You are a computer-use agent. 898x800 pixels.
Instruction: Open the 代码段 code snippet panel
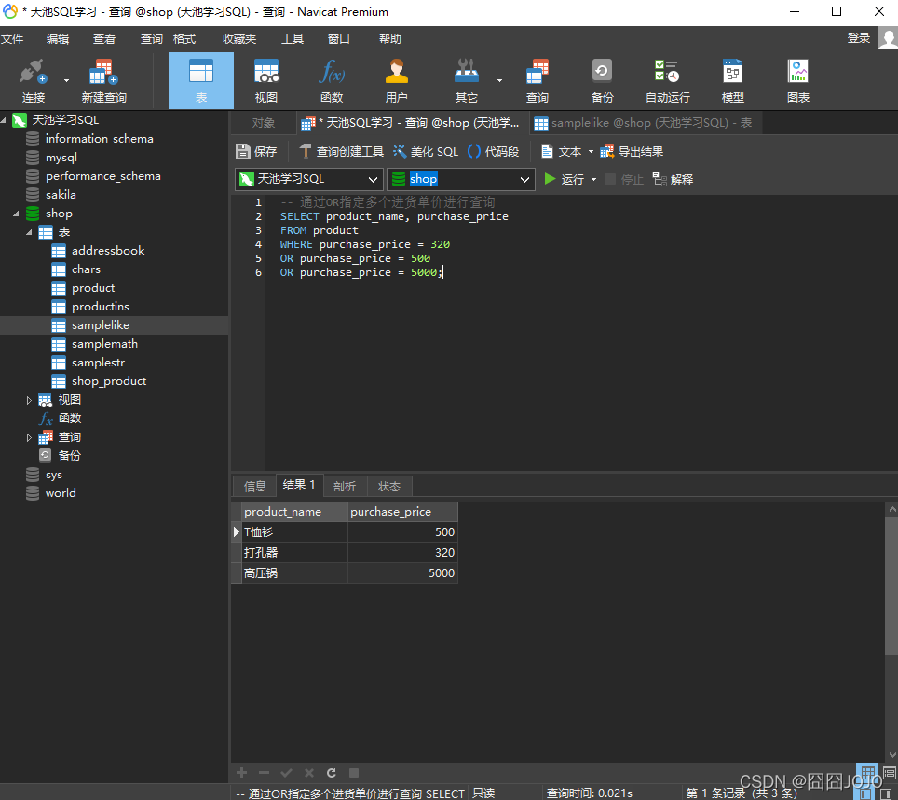tap(493, 151)
